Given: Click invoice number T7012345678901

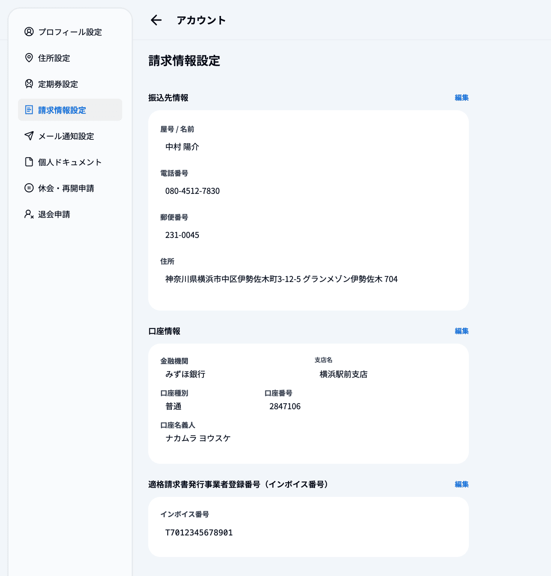Looking at the screenshot, I should [x=199, y=532].
